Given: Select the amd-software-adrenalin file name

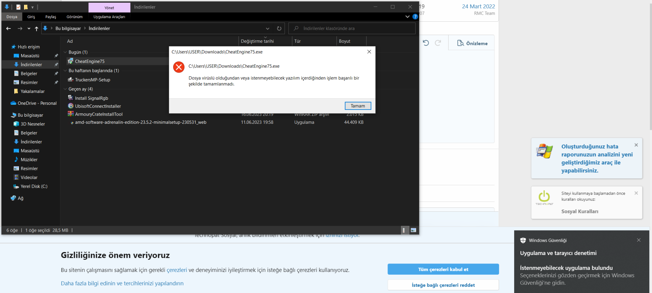Looking at the screenshot, I should tap(141, 122).
